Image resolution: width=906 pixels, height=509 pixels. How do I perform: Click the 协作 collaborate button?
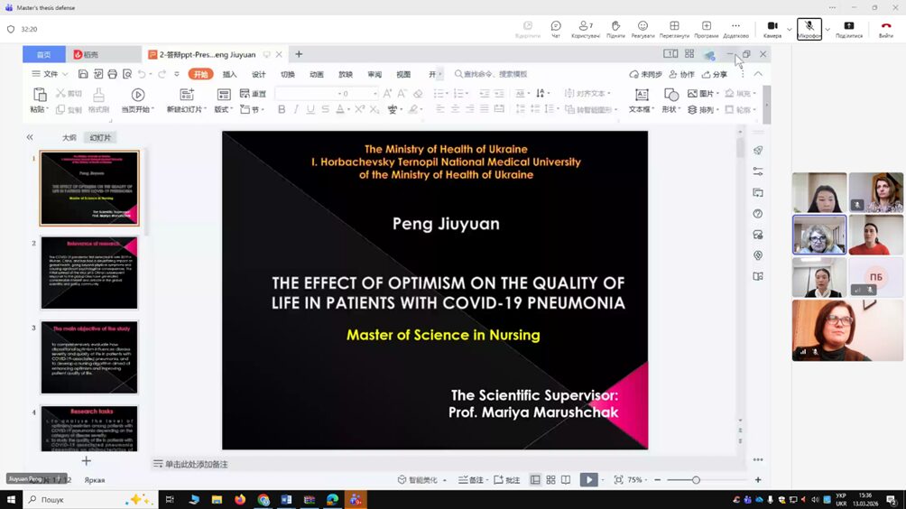(x=681, y=74)
